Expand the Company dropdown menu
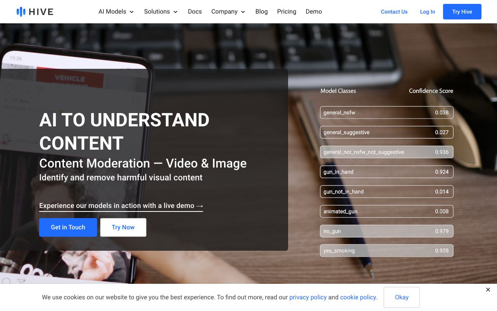The width and height of the screenshot is (497, 311). (x=228, y=12)
